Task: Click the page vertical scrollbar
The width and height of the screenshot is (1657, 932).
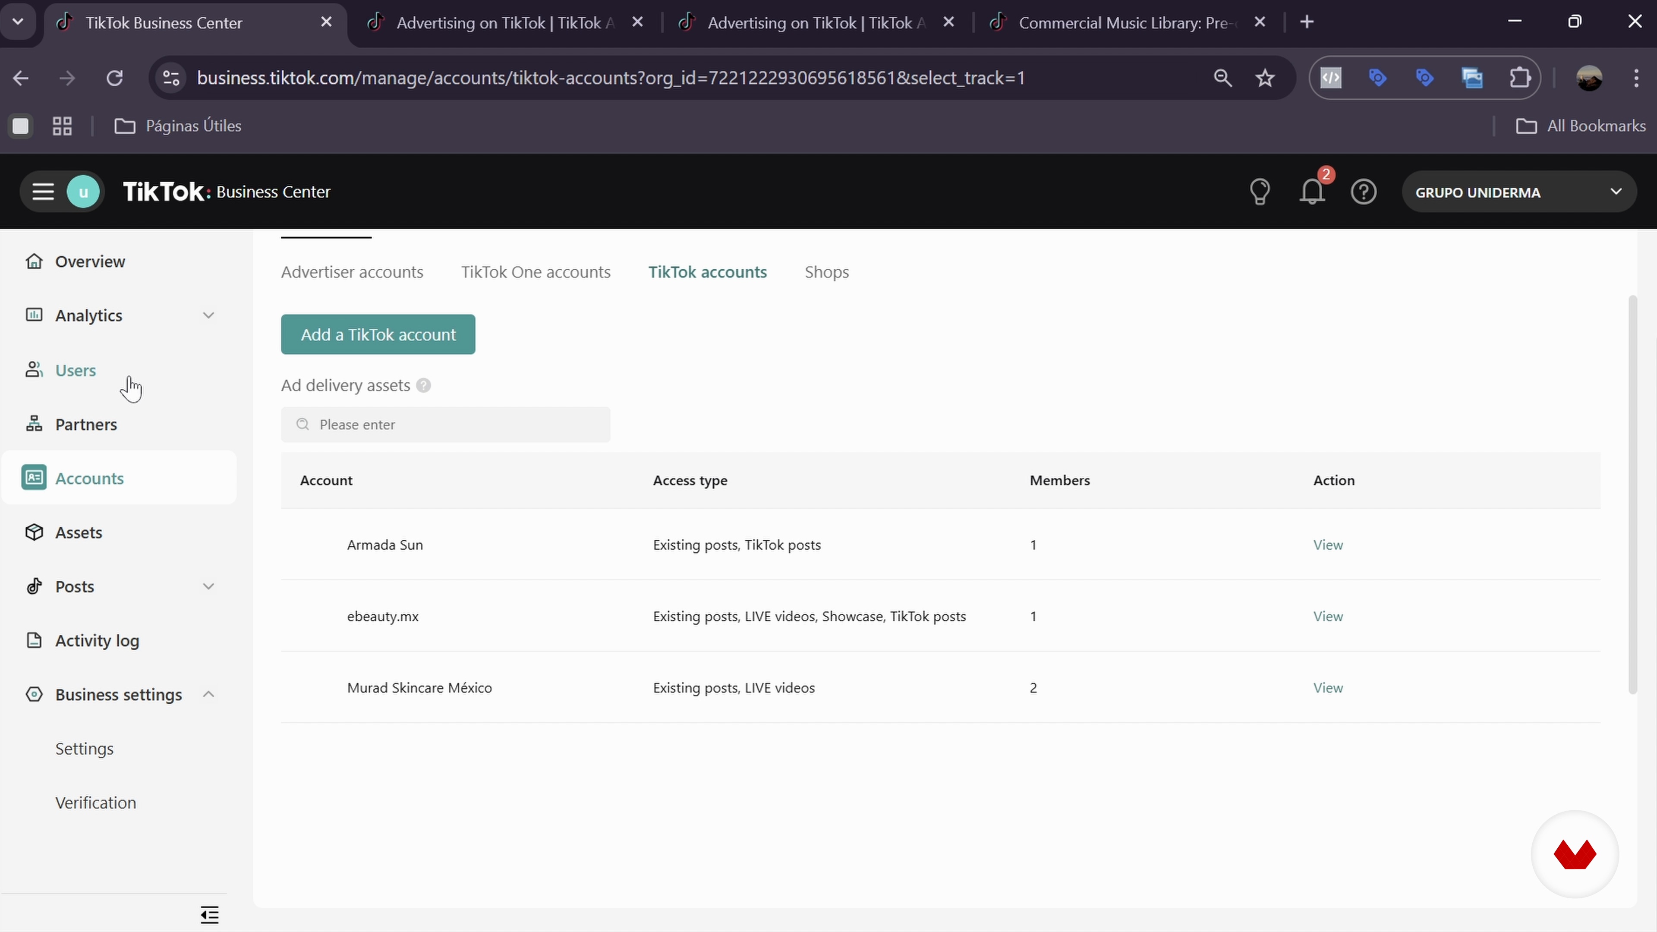Action: click(x=1632, y=495)
